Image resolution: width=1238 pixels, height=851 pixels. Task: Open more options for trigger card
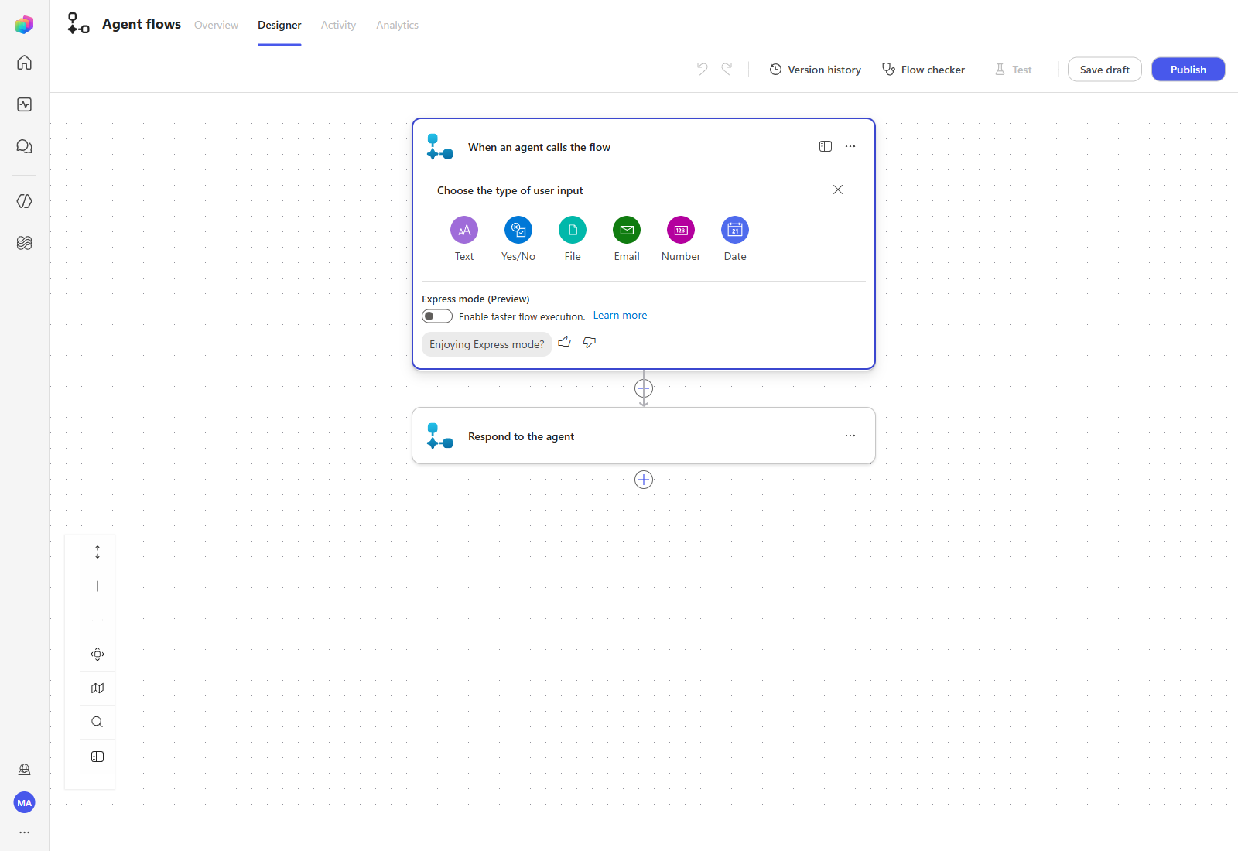850,146
